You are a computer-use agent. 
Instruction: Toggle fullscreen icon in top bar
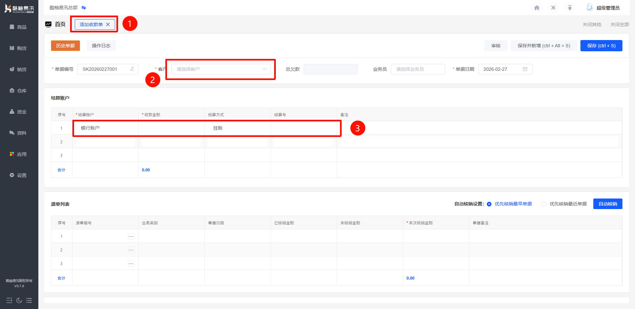(x=553, y=8)
